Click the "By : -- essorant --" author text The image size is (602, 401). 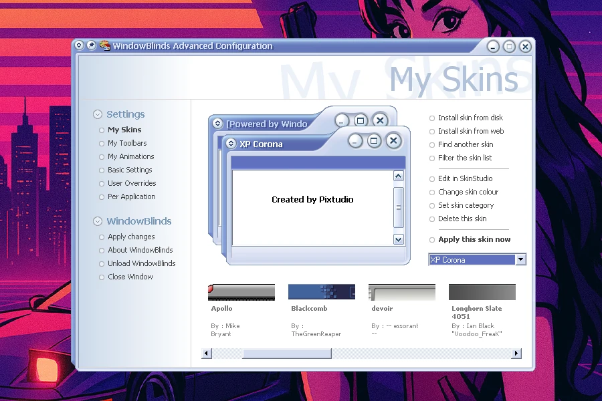pyautogui.click(x=395, y=330)
